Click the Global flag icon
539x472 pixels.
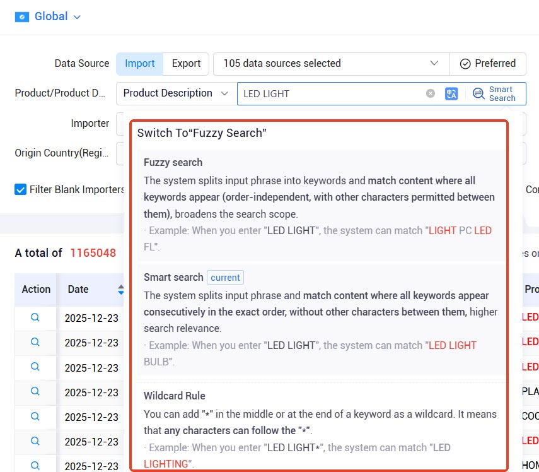21,17
